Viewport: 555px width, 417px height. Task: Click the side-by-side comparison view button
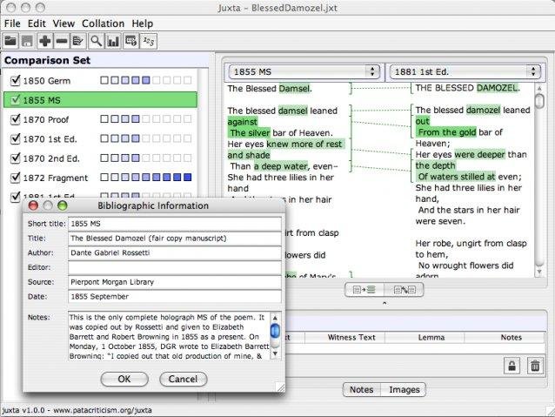[x=404, y=290]
